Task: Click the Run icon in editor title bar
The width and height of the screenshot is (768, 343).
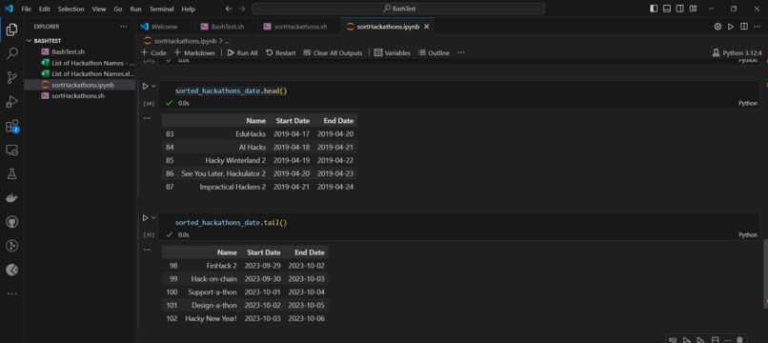Action: pyautogui.click(x=730, y=27)
